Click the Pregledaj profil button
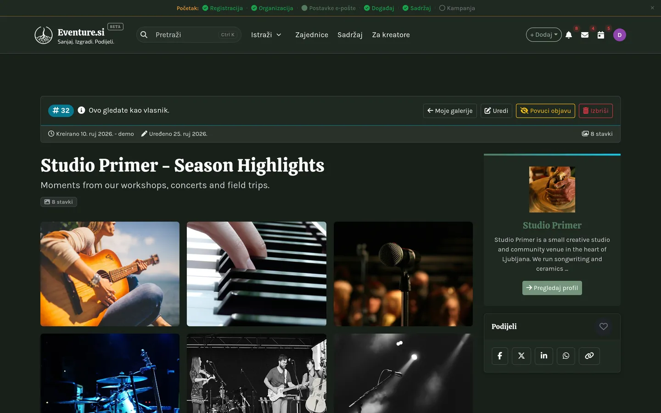Viewport: 661px width, 413px height. tap(552, 288)
